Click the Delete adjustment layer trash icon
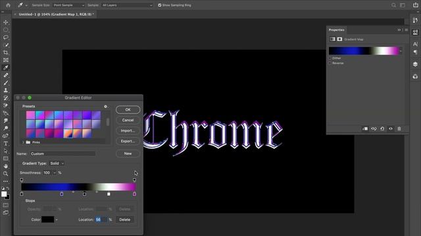Viewport: 421px width, 236px height. 399,128
